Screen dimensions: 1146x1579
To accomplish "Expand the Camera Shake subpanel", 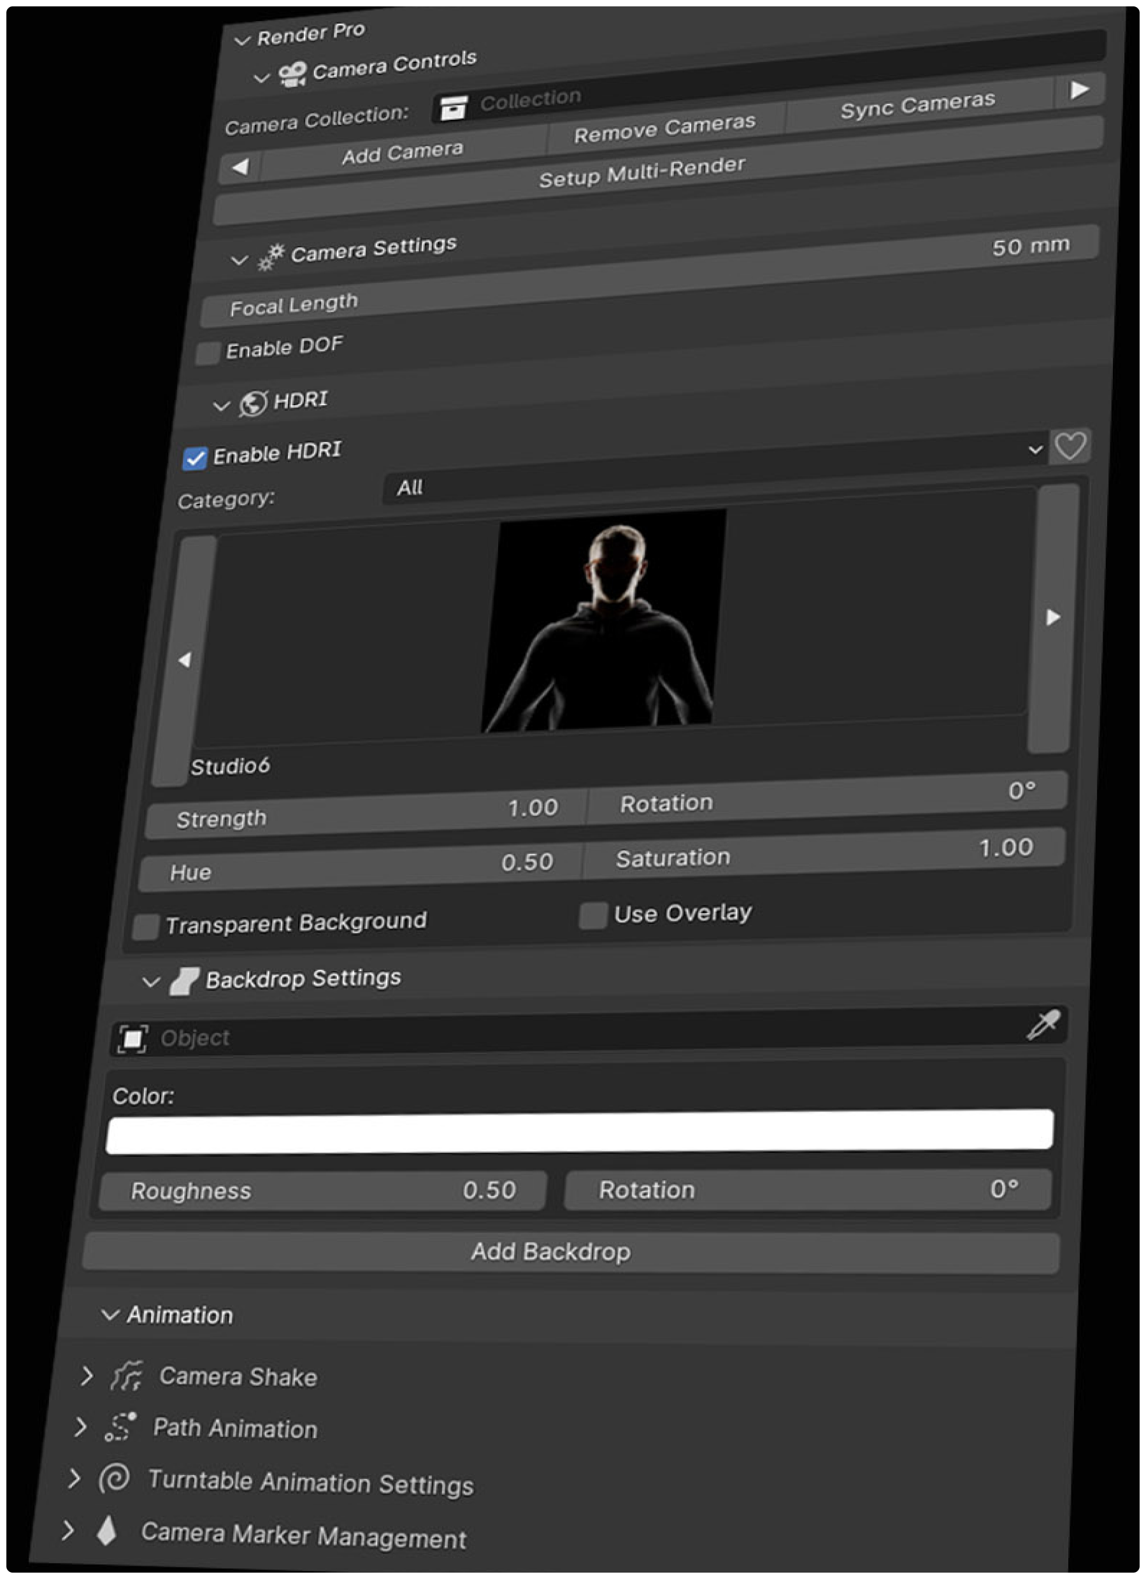I will [x=86, y=1375].
